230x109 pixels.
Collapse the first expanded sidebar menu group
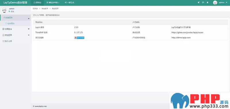pos(16,18)
